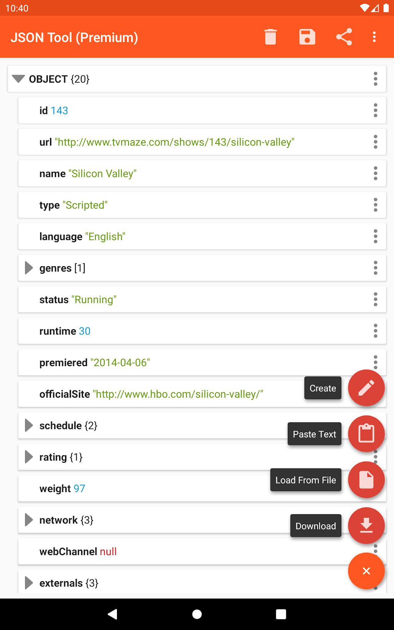Tap the Load From File document button
Viewport: 394px width, 630px height.
[x=366, y=480]
